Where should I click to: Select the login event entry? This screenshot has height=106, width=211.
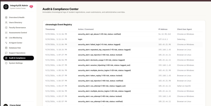pyautogui.click(x=124, y=39)
